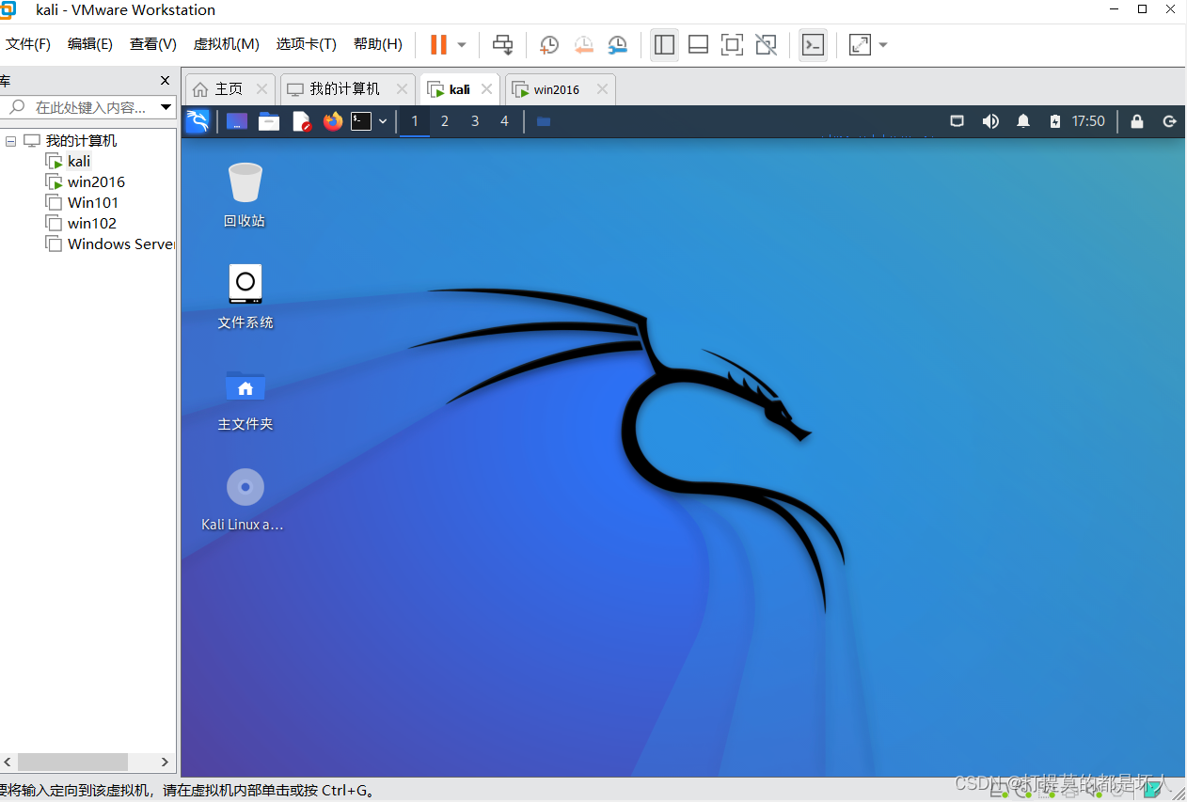
Task: Click the stretch guest display icon
Action: pyautogui.click(x=860, y=44)
